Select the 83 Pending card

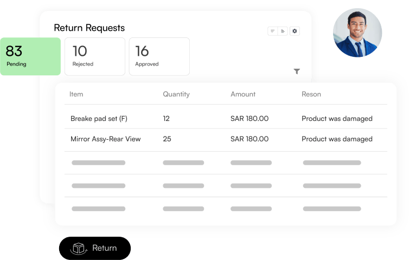tap(30, 56)
